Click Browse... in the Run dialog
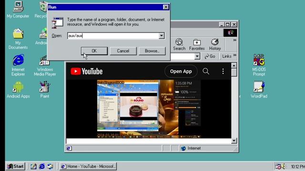This screenshot has height=171, width=305. pyautogui.click(x=152, y=51)
